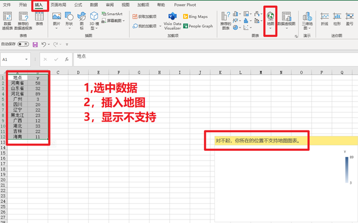
Task: Open the Charts group dialog launcher
Action: (x=296, y=36)
